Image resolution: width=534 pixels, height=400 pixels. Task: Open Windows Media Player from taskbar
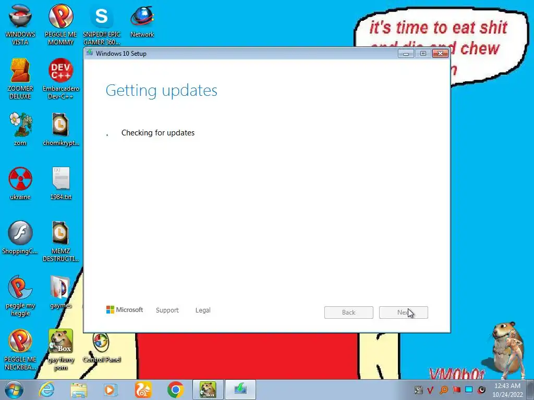110,390
